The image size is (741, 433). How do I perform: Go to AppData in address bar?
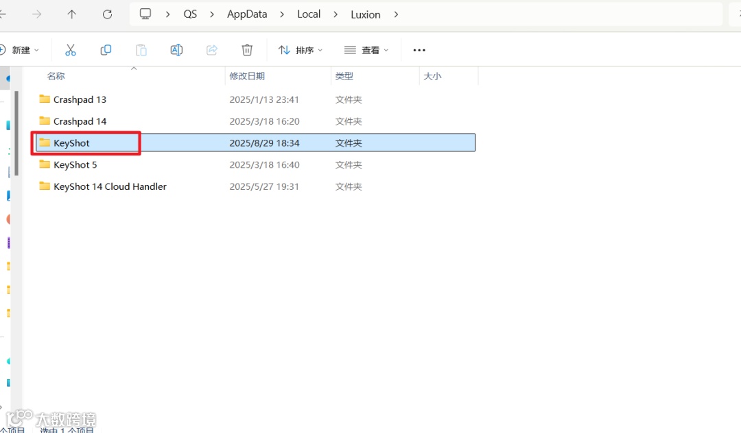coord(247,14)
